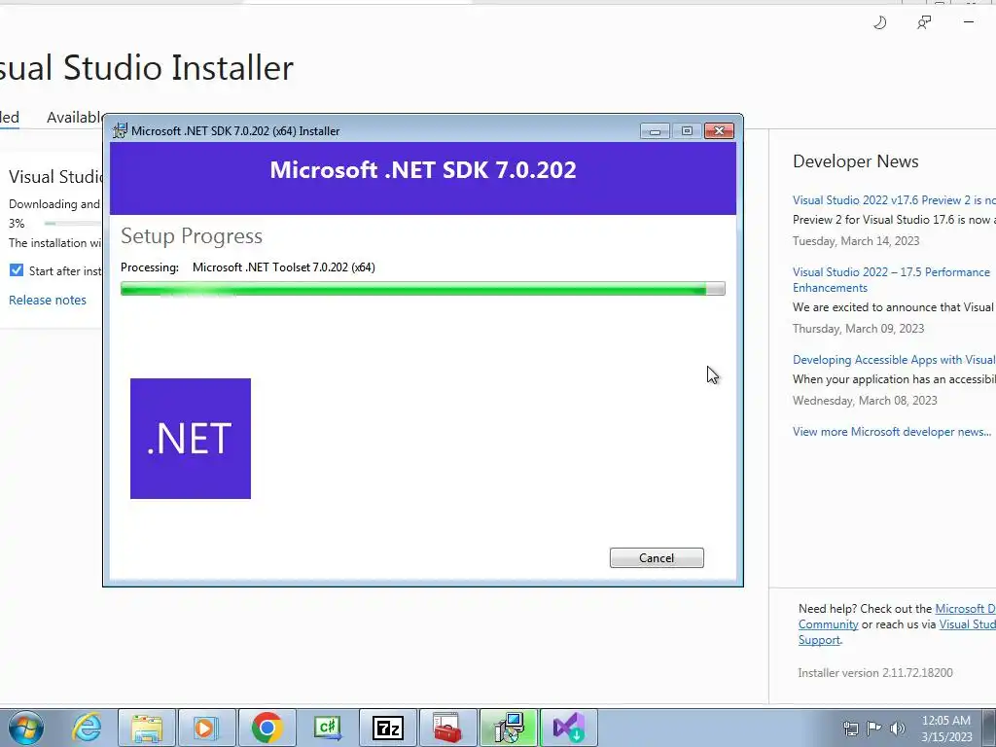Switch to the Available tab
Viewport: 996px width, 747px height.
pyautogui.click(x=74, y=118)
